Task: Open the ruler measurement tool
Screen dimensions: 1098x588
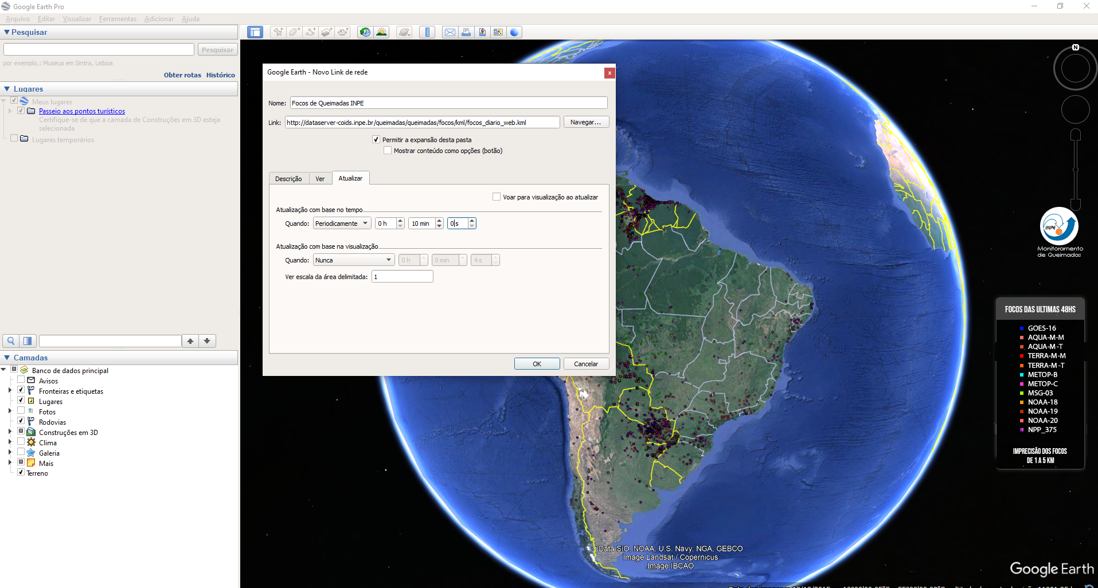Action: pyautogui.click(x=427, y=32)
